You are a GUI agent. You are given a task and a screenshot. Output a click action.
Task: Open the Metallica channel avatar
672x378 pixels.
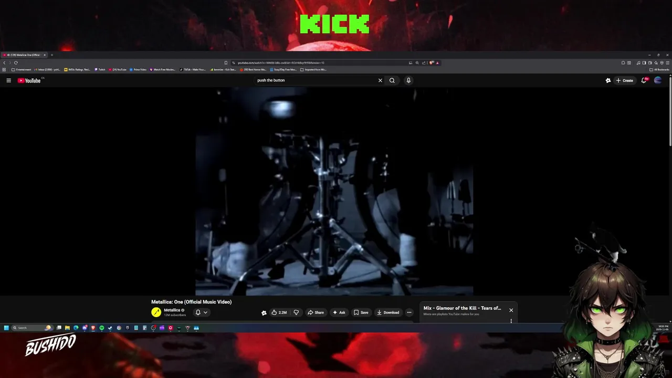(156, 312)
